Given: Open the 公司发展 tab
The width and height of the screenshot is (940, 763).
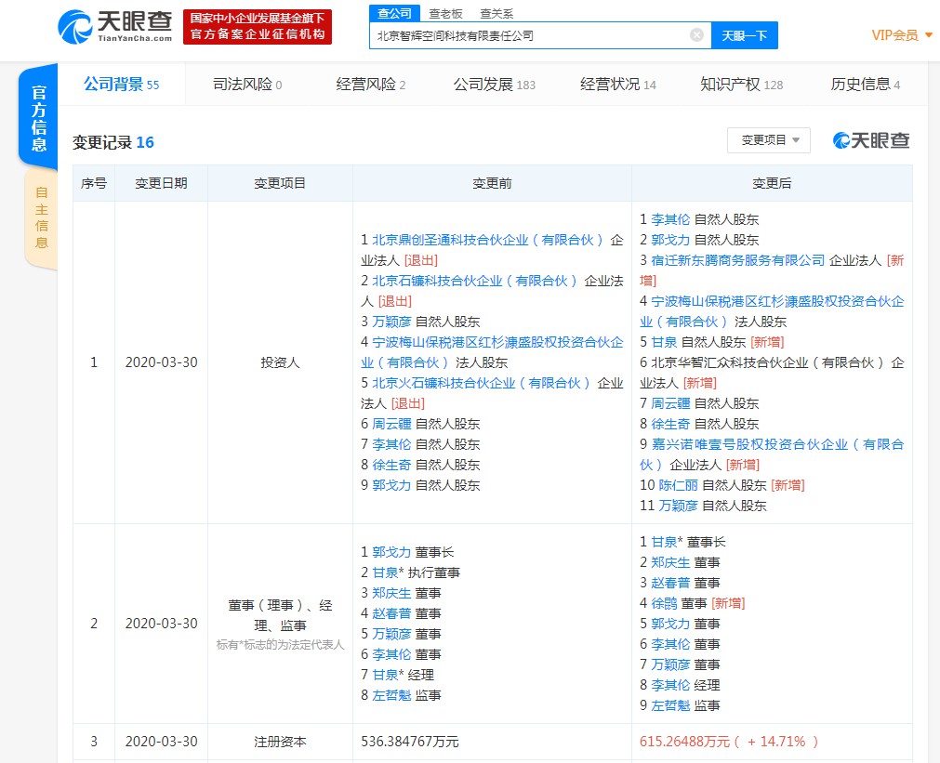Looking at the screenshot, I should pos(494,85).
